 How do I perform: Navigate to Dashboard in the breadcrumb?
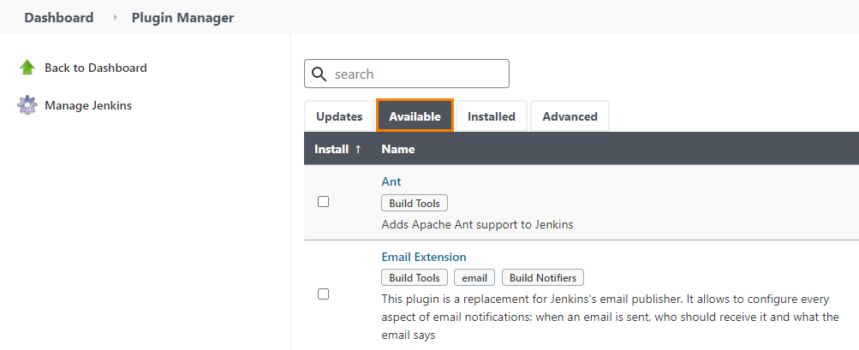click(58, 18)
